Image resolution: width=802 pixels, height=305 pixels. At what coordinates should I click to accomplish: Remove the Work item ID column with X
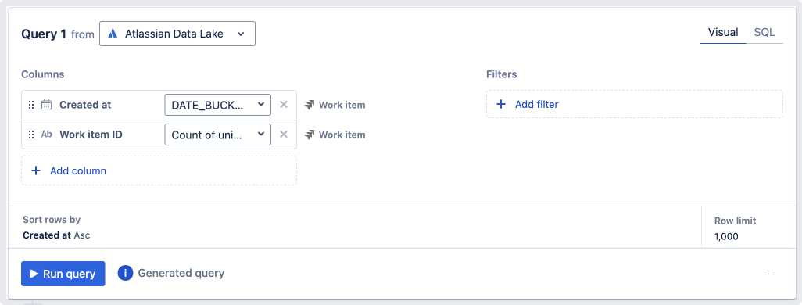(284, 135)
